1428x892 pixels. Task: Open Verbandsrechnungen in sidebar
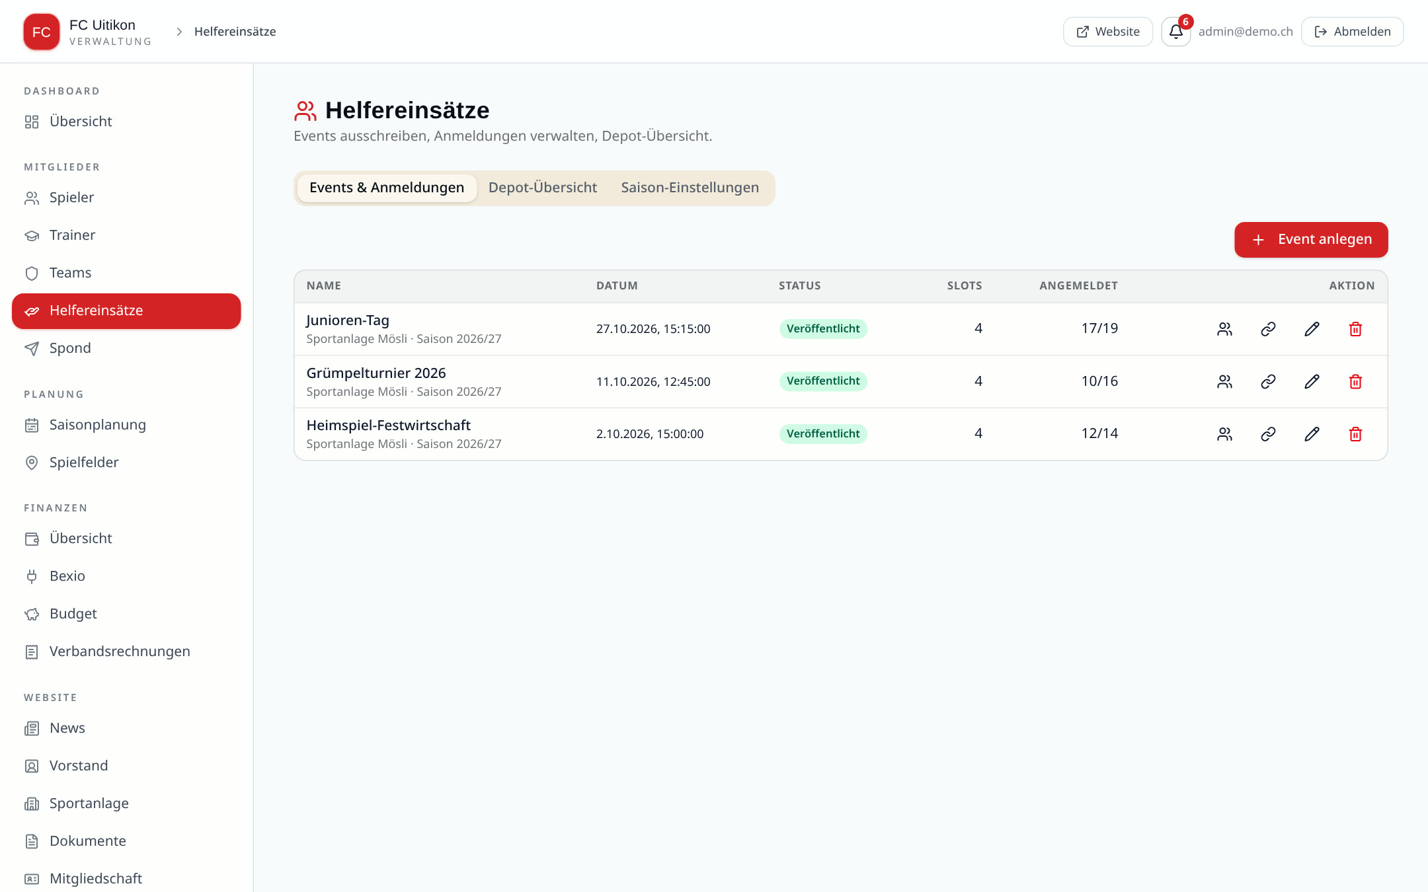[126, 651]
